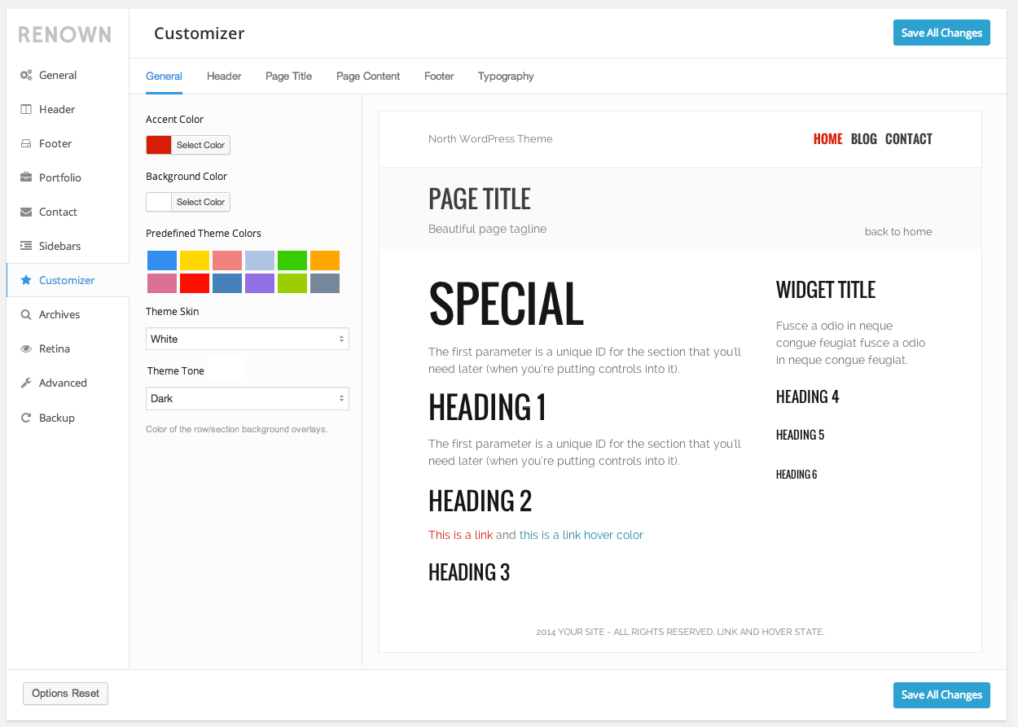Image resolution: width=1018 pixels, height=727 pixels.
Task: Click the Contact envelope icon
Action: (x=25, y=212)
